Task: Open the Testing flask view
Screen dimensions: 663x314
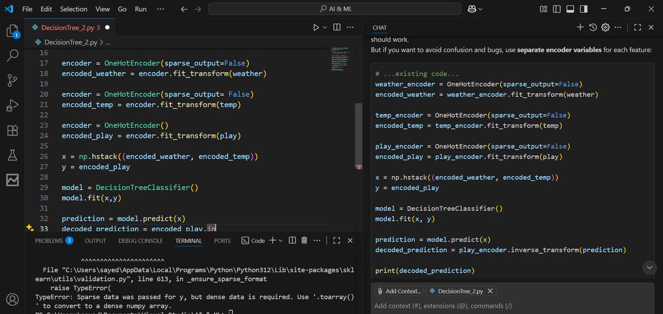Action: (12, 155)
